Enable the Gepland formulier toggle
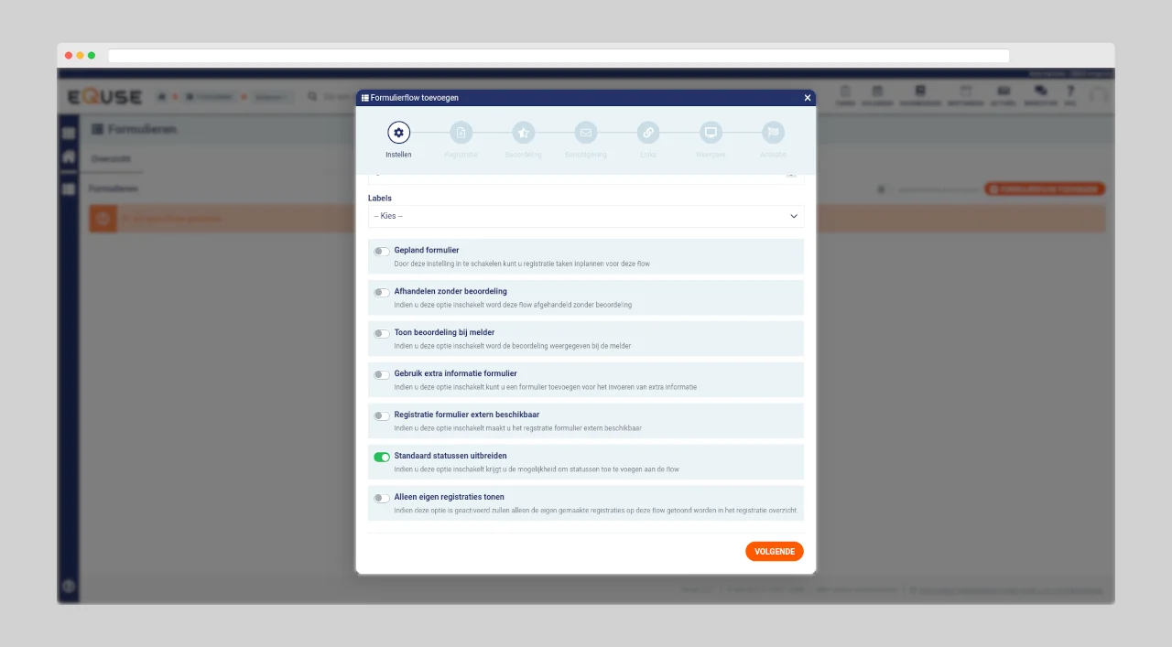Image resolution: width=1172 pixels, height=647 pixels. (x=382, y=252)
